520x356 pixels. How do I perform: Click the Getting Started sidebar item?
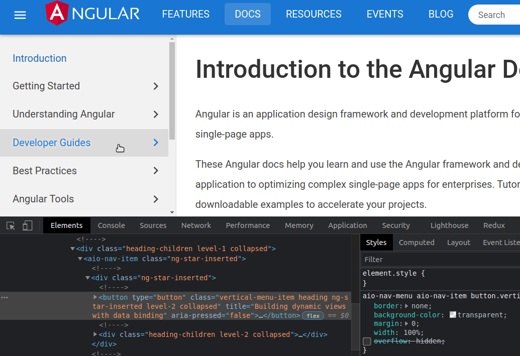point(84,86)
